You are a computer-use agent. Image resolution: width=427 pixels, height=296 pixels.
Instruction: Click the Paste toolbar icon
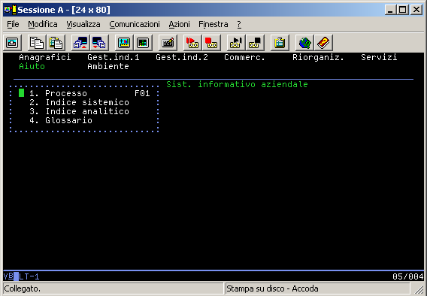pyautogui.click(x=56, y=43)
